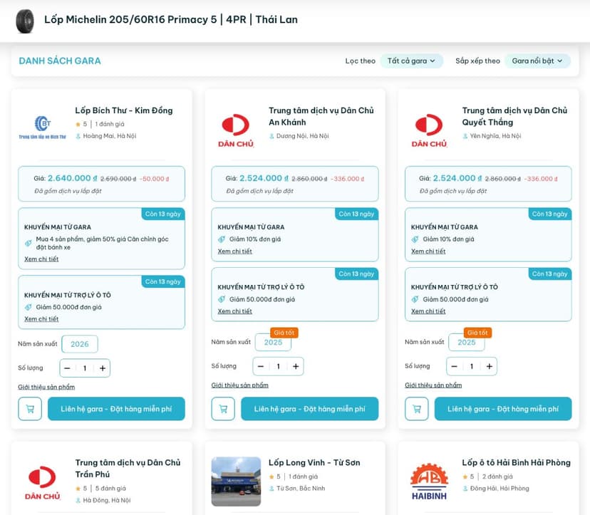This screenshot has width=590, height=515.
Task: Open Dân Chủ Quyết Thắng garage logo
Action: pyautogui.click(x=430, y=130)
